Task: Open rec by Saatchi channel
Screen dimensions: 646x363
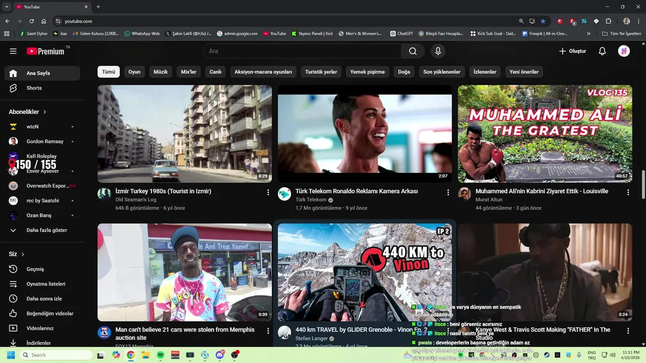Action: pyautogui.click(x=43, y=201)
